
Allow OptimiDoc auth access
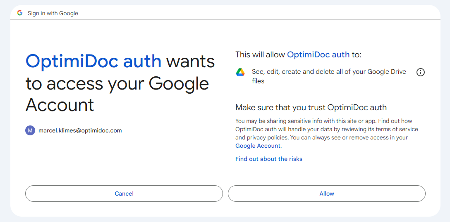pos(327,194)
